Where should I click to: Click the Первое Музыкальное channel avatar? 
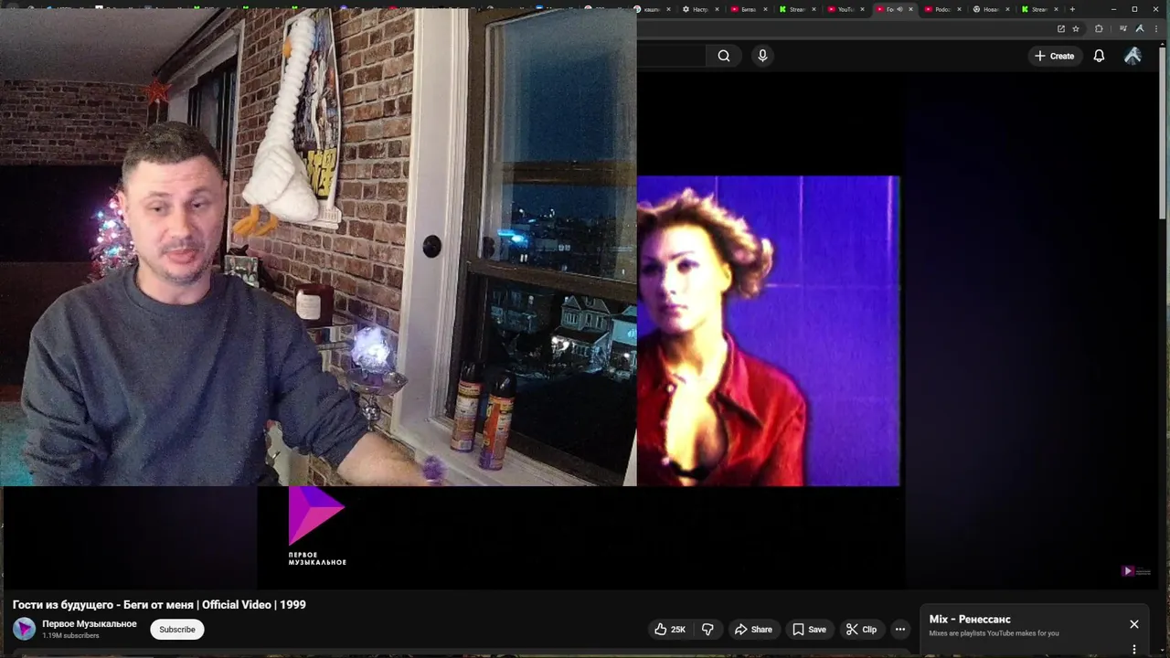[x=24, y=629]
